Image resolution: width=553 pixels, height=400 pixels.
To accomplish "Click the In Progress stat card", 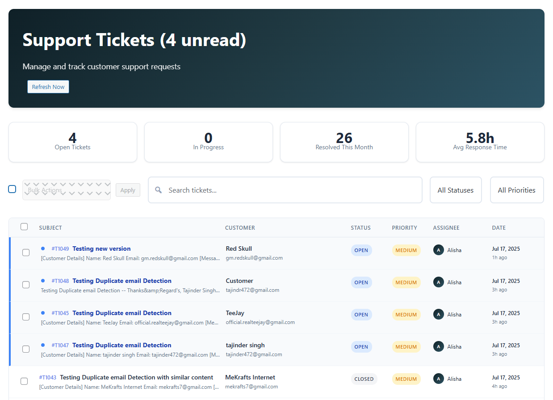I will (209, 142).
